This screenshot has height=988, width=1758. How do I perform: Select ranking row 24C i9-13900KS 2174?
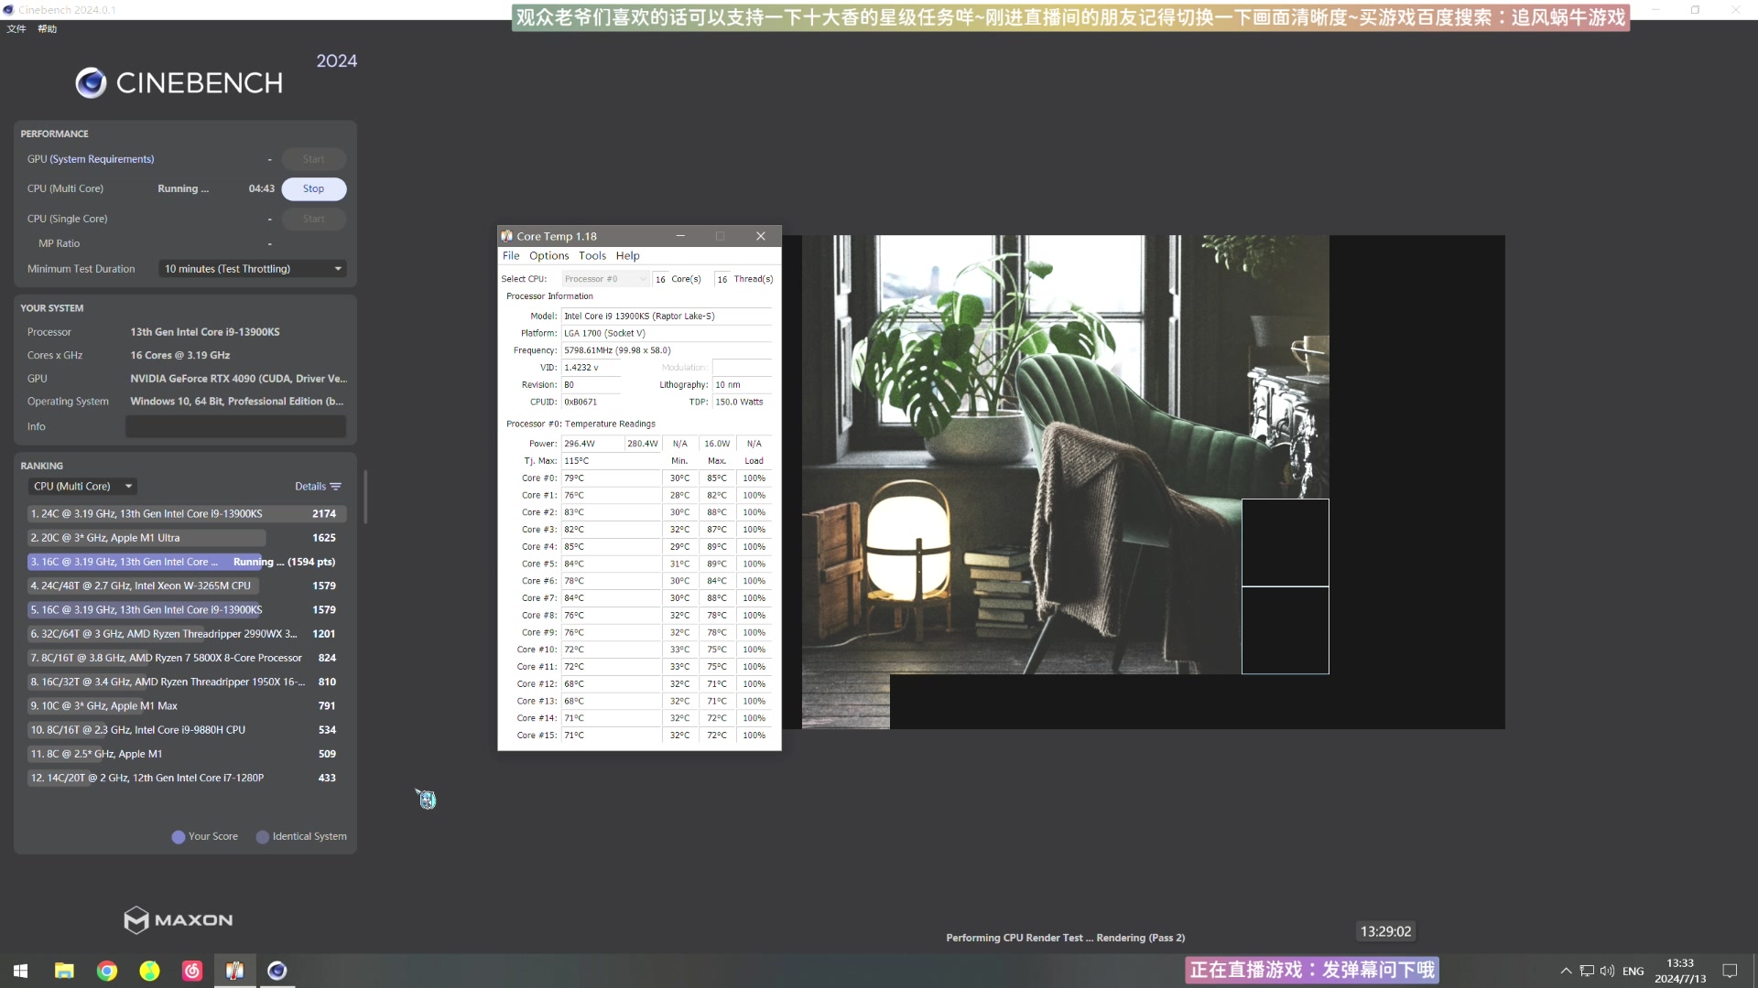187,514
